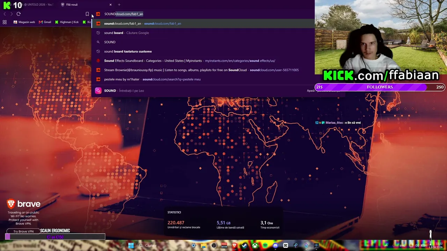Bookmark this page with the bookmark icon
Image resolution: width=447 pixels, height=251 pixels.
(87, 14)
